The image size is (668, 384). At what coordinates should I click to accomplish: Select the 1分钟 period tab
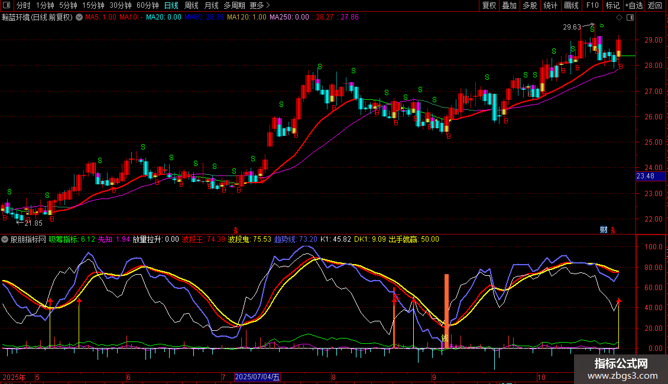[x=45, y=5]
